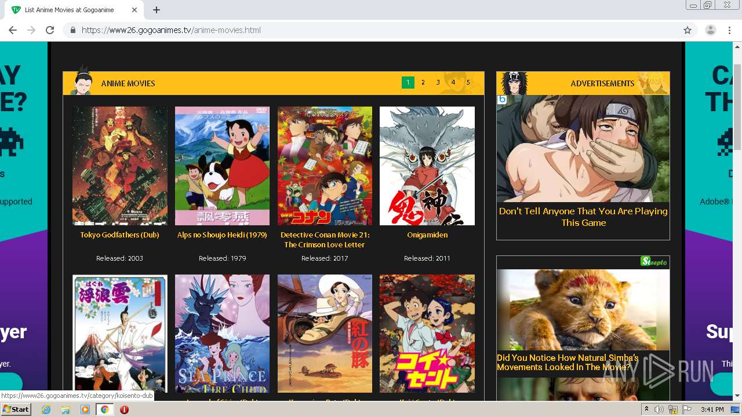The image size is (742, 417).
Task: Click the Anime Movies header character icon
Action: tap(81, 81)
